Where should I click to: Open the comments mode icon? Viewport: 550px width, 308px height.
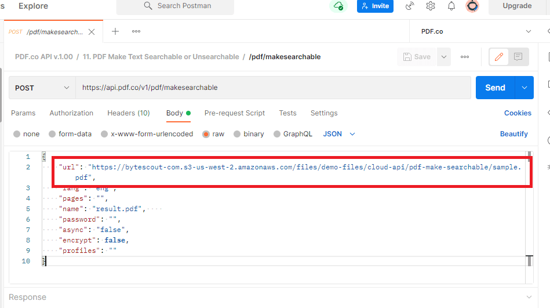pyautogui.click(x=518, y=57)
